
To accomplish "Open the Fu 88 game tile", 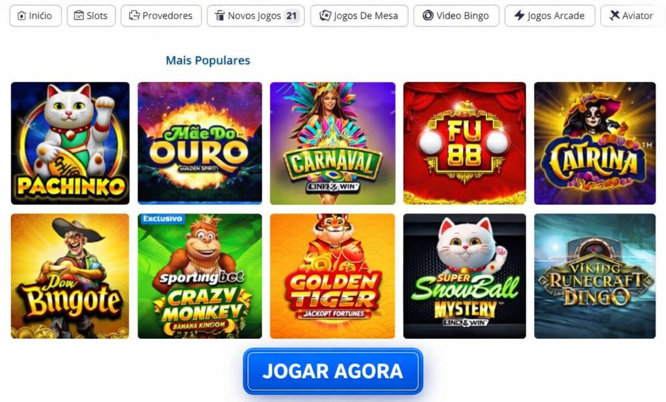I will coord(464,143).
